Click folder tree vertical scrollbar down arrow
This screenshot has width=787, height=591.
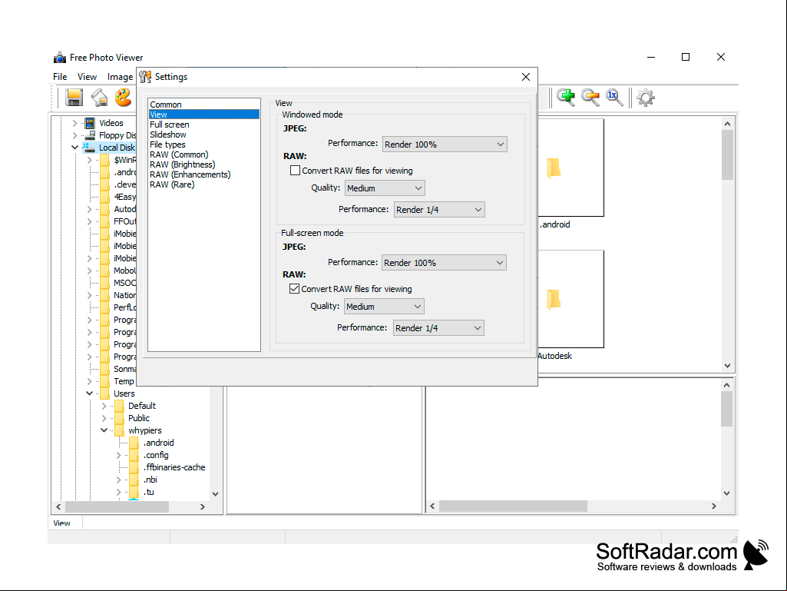coord(215,494)
